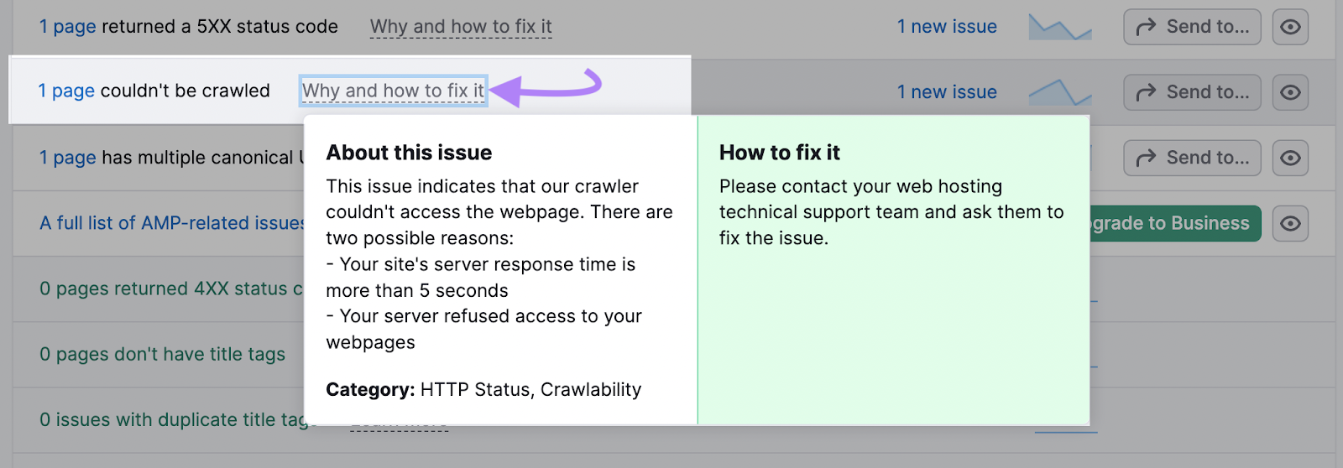View trend graph for couldn't be crawled

click(x=1060, y=91)
